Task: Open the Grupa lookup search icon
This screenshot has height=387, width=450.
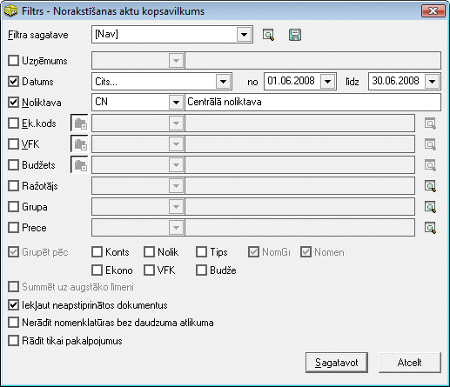Action: pos(430,207)
